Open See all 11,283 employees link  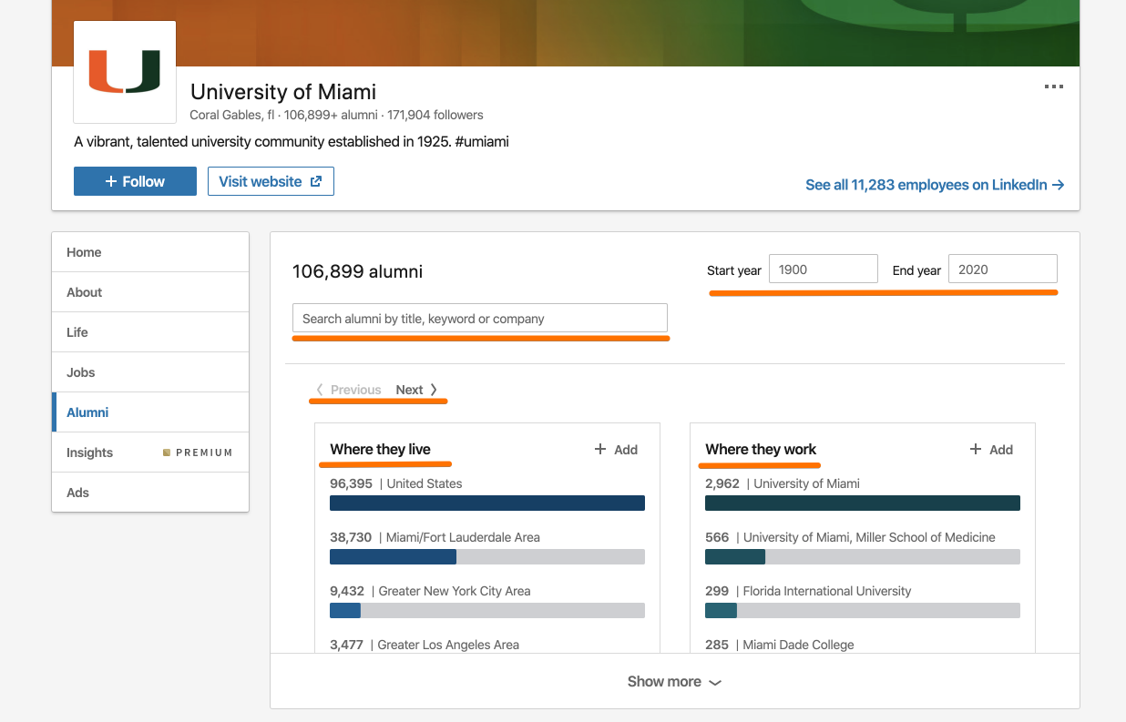[x=935, y=185]
